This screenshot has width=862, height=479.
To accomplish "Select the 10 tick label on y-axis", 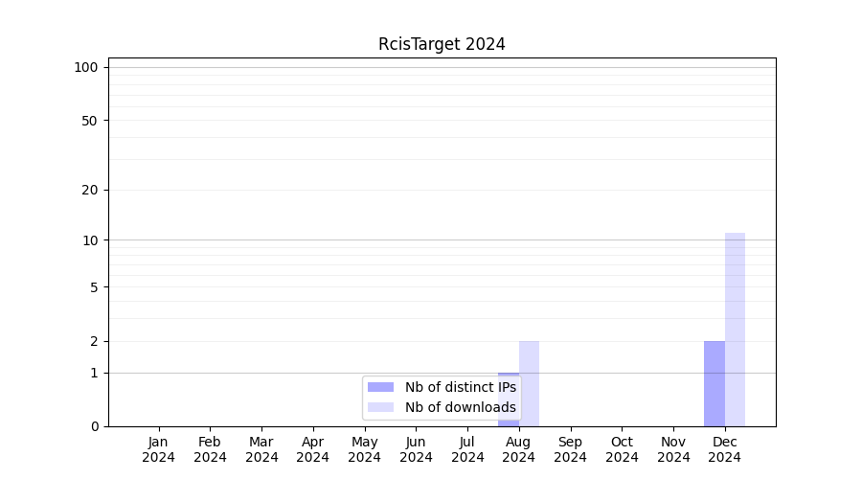I will [90, 239].
